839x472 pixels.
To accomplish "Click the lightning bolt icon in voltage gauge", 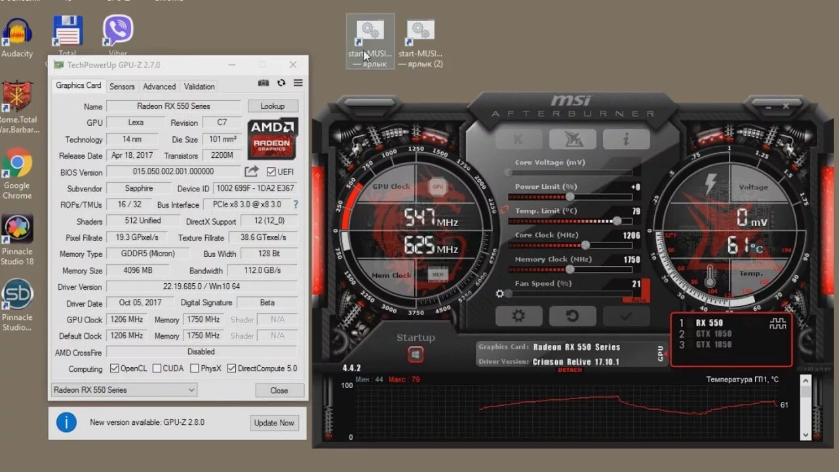I will pyautogui.click(x=710, y=185).
